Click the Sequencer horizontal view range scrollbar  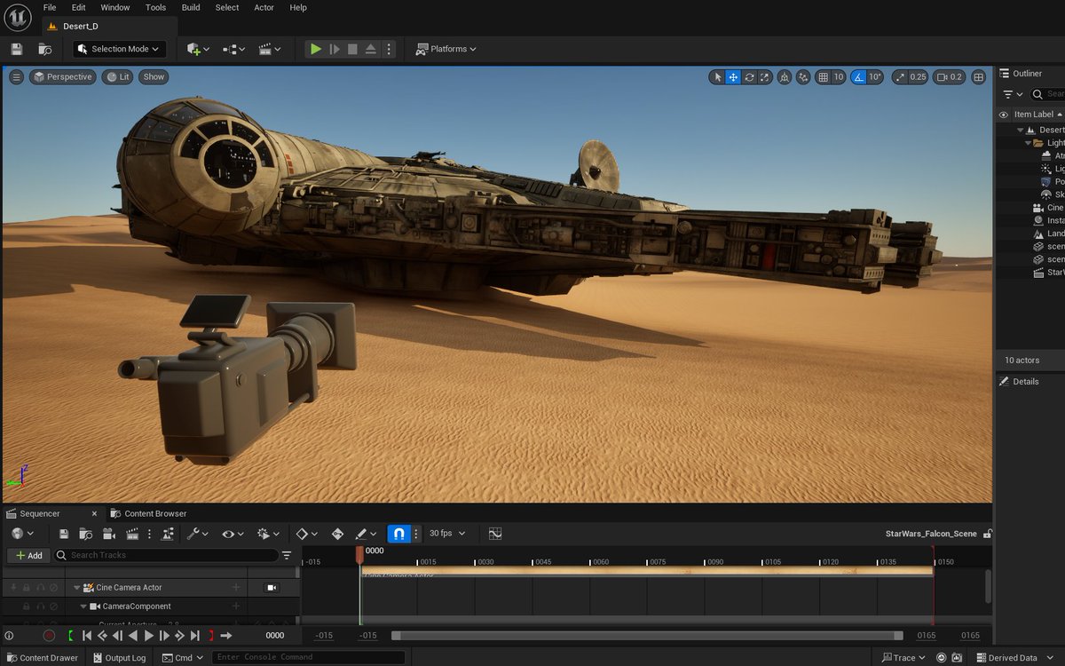click(647, 636)
